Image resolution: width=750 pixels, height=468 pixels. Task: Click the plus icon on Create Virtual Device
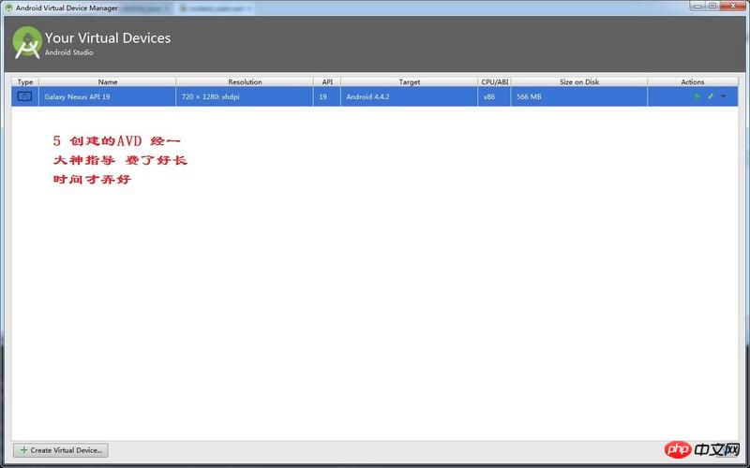click(23, 450)
